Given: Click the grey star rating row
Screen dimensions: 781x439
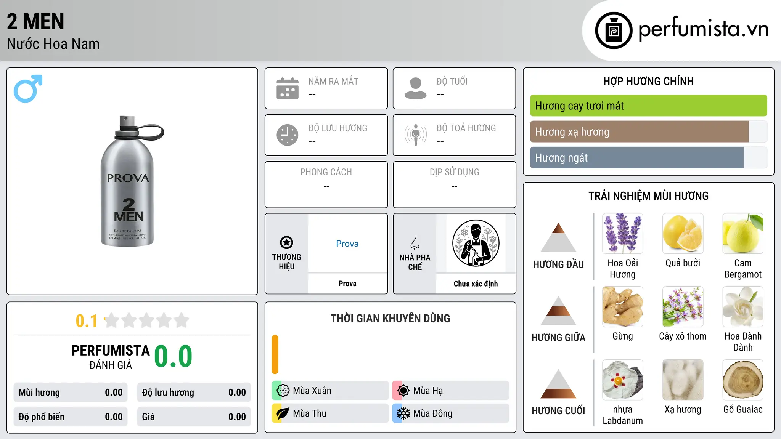Looking at the screenshot, I should pyautogui.click(x=146, y=320).
